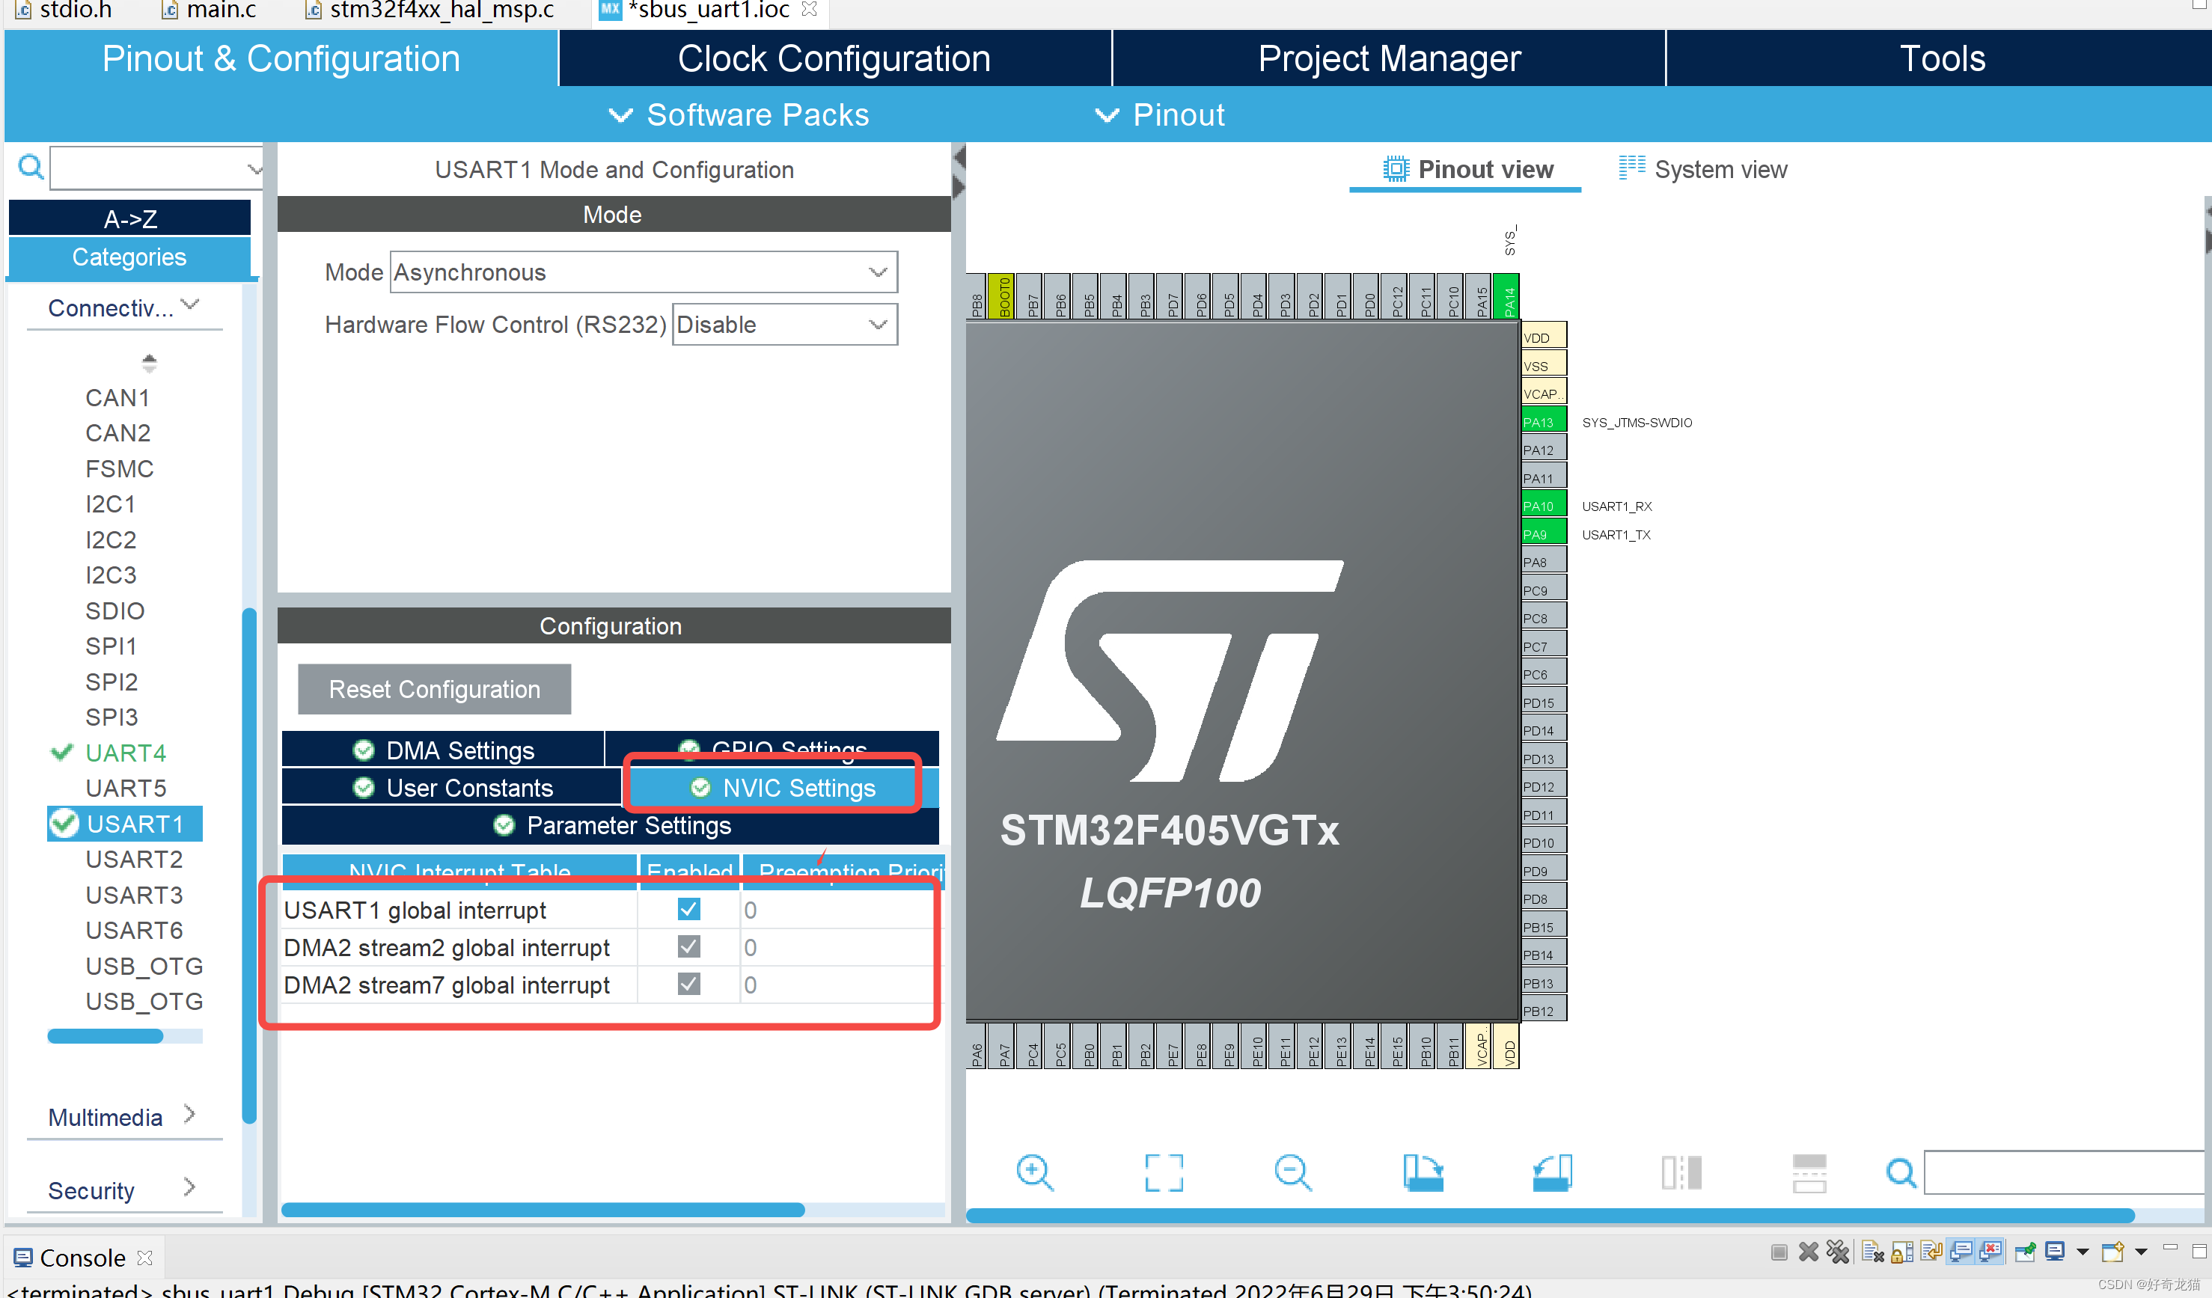The width and height of the screenshot is (2212, 1298).
Task: Click the peripheral search magnifier icon
Action: coord(31,166)
